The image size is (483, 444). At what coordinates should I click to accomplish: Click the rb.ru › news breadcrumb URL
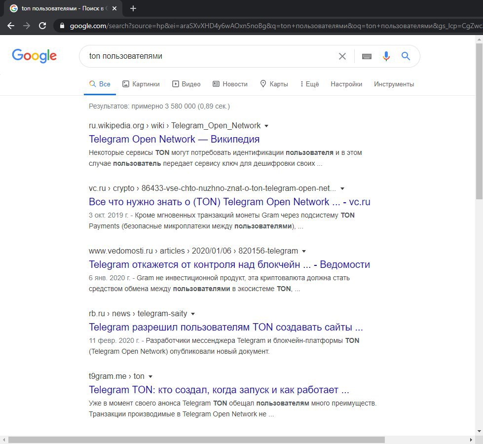coord(138,313)
